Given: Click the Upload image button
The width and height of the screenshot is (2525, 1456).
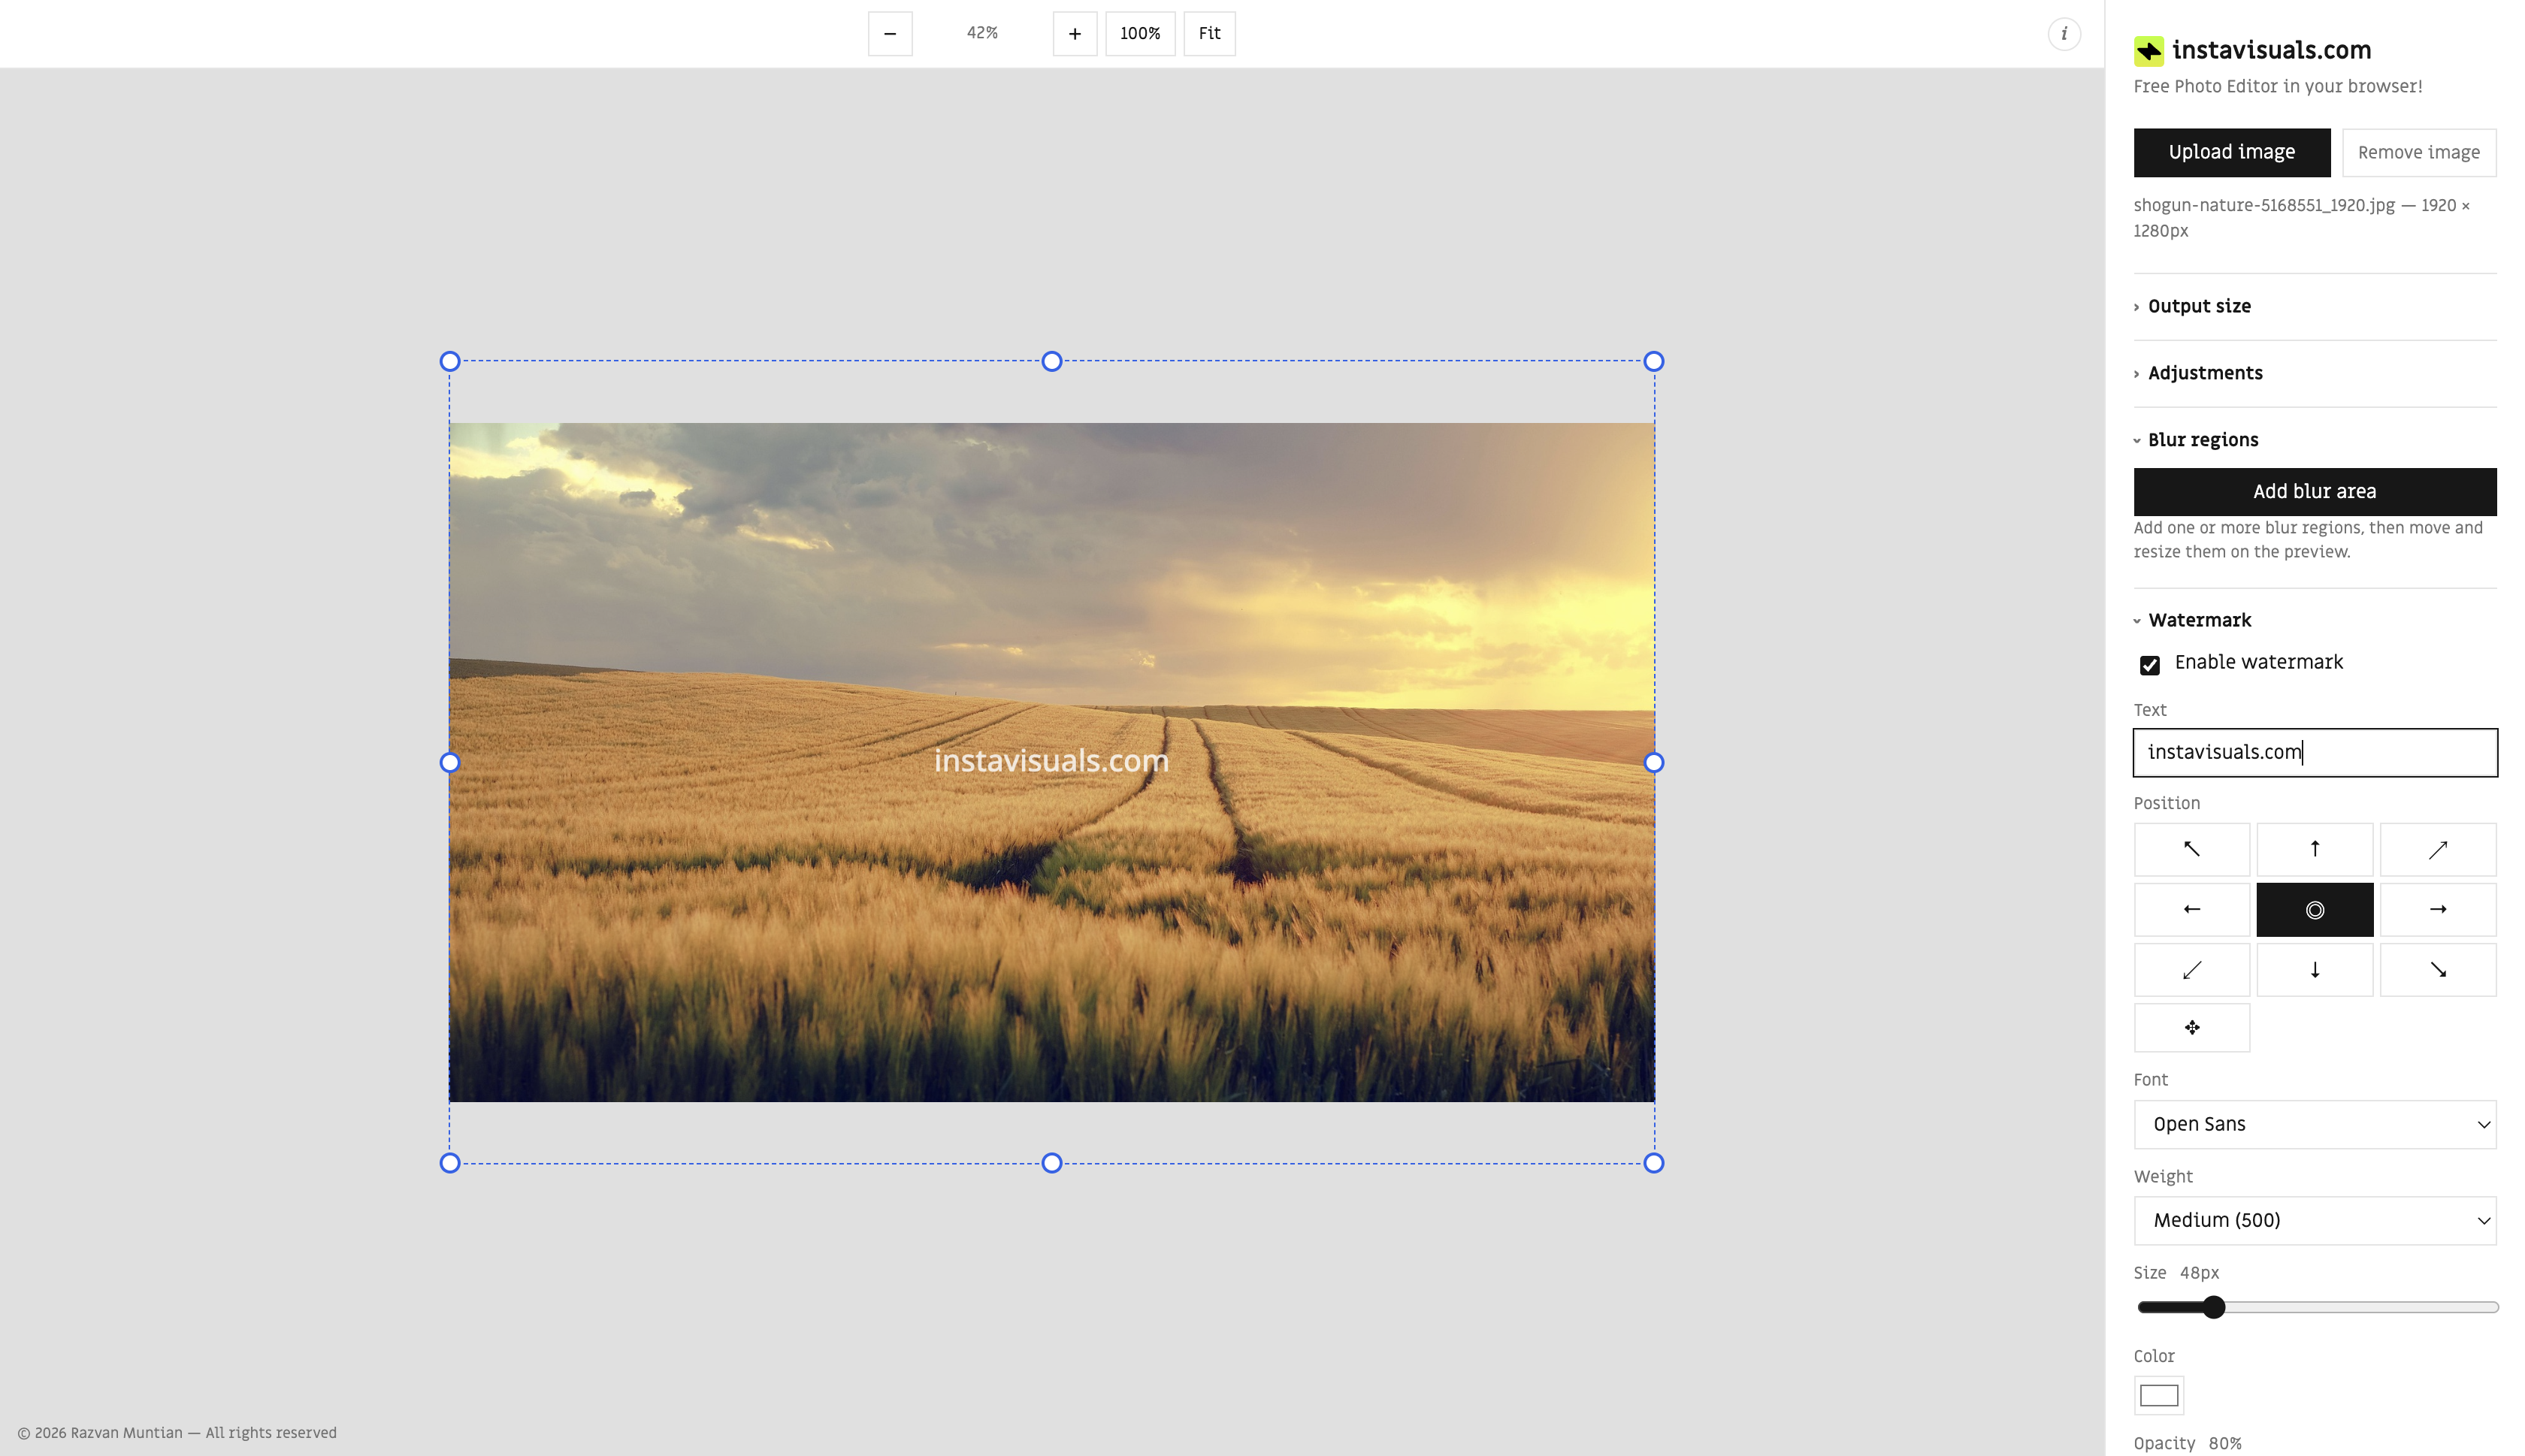Looking at the screenshot, I should (x=2231, y=152).
